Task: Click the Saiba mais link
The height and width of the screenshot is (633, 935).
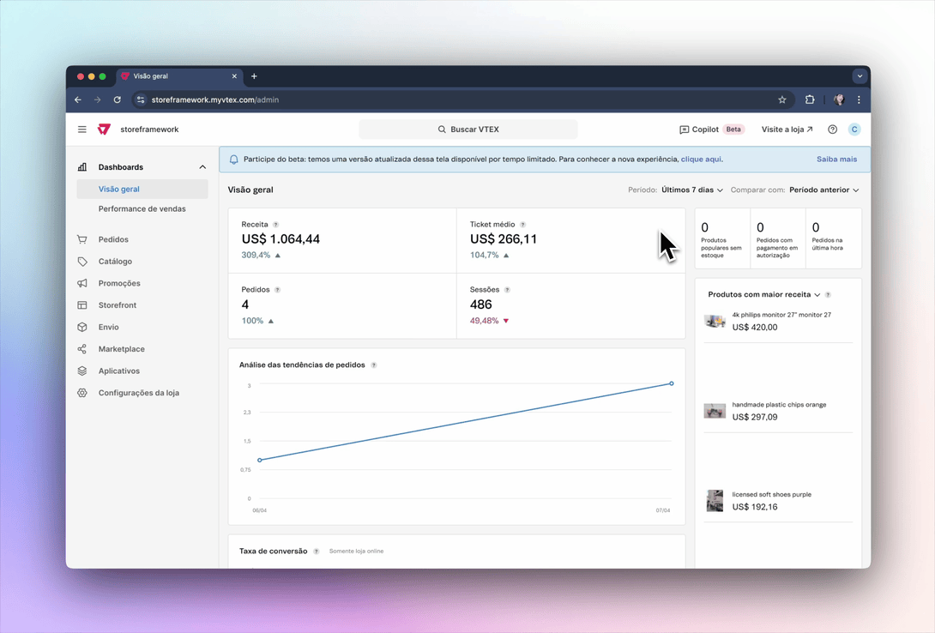Action: pos(835,160)
